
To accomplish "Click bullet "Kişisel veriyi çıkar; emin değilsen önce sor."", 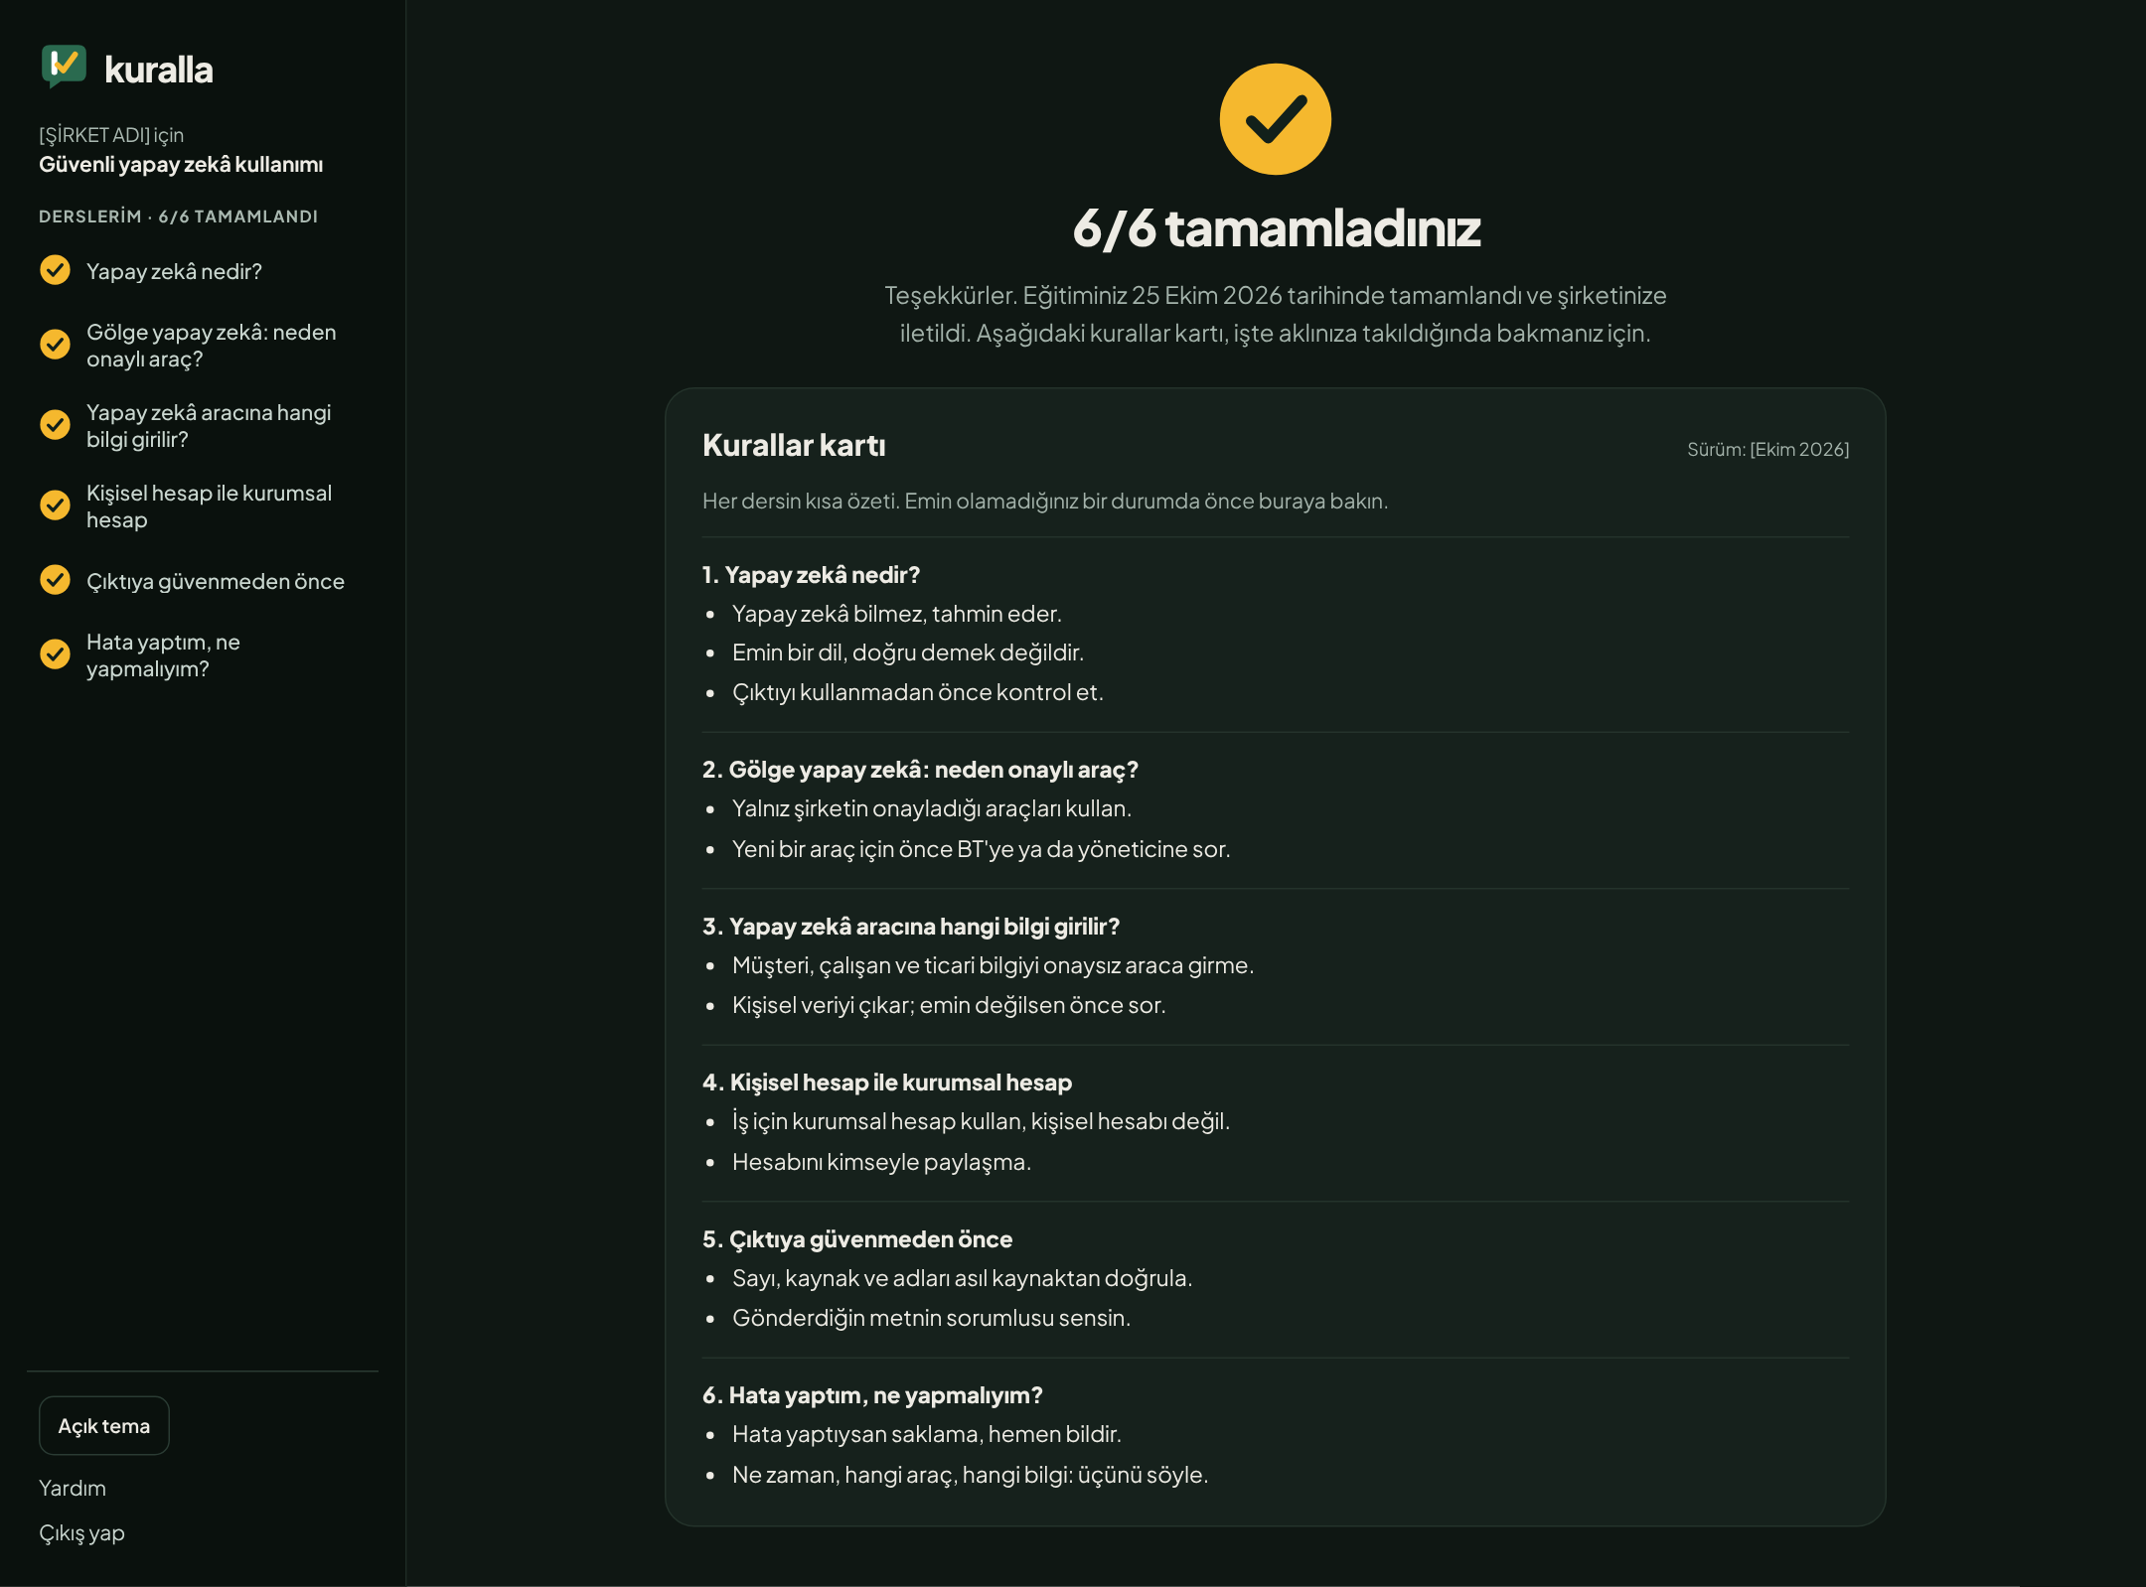I will click(949, 1005).
